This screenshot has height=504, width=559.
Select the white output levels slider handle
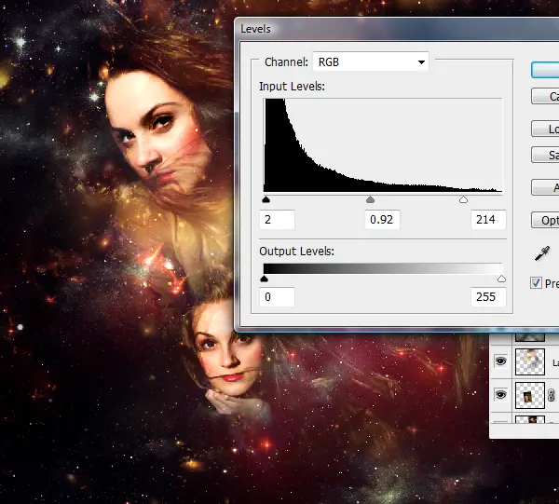[x=501, y=279]
